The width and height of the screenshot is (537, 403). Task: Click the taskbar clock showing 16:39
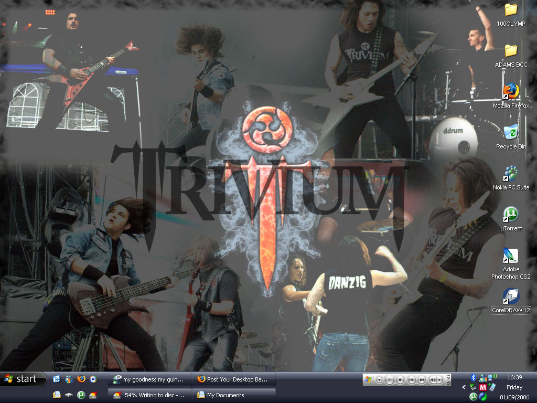[x=514, y=377]
